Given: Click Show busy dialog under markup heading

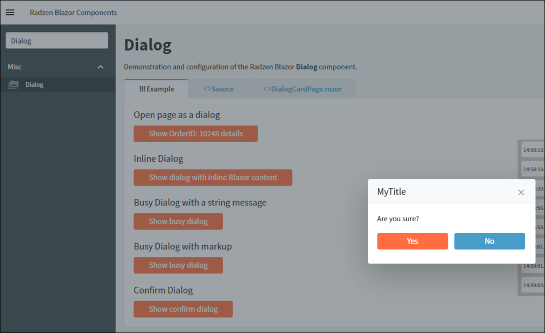Looking at the screenshot, I should [178, 265].
